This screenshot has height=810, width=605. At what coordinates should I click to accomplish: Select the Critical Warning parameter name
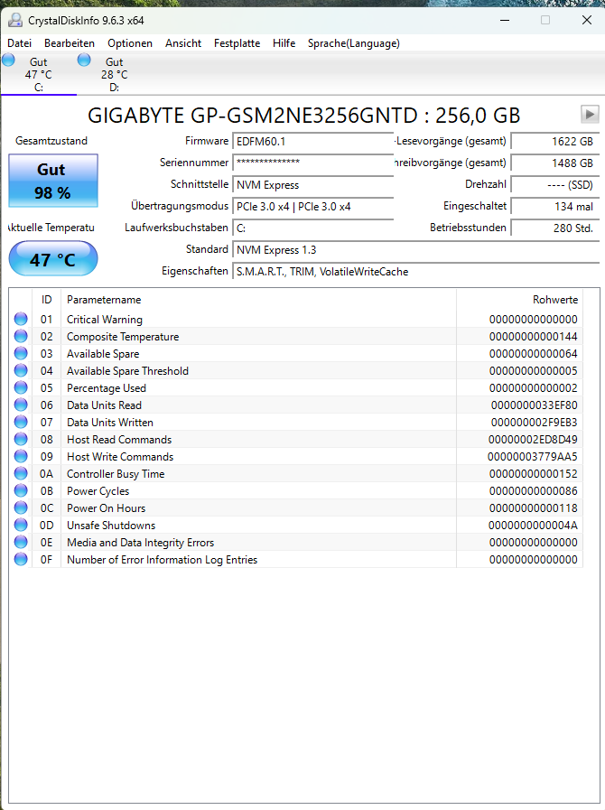[x=105, y=320]
